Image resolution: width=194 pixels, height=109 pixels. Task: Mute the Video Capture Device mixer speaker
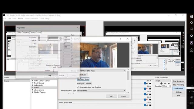point(147,105)
